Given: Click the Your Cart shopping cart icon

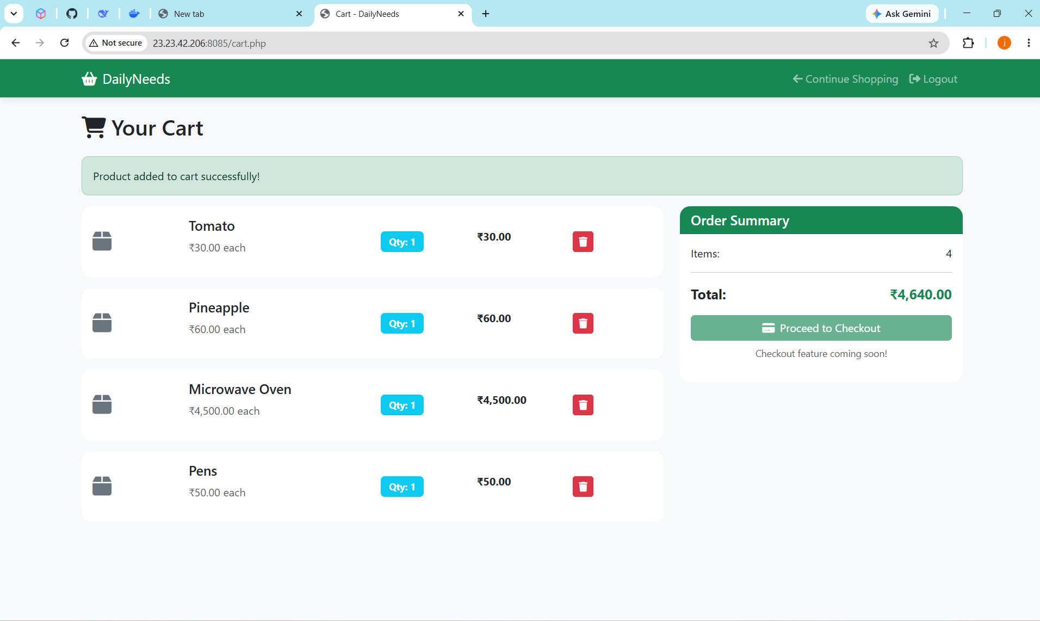Looking at the screenshot, I should click(94, 127).
